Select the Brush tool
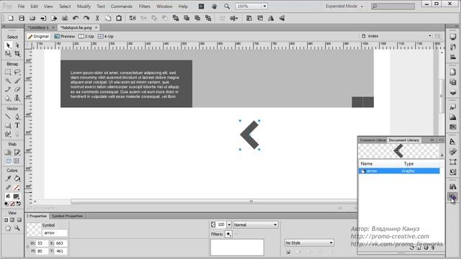The width and height of the screenshot is (461, 259). [17, 81]
